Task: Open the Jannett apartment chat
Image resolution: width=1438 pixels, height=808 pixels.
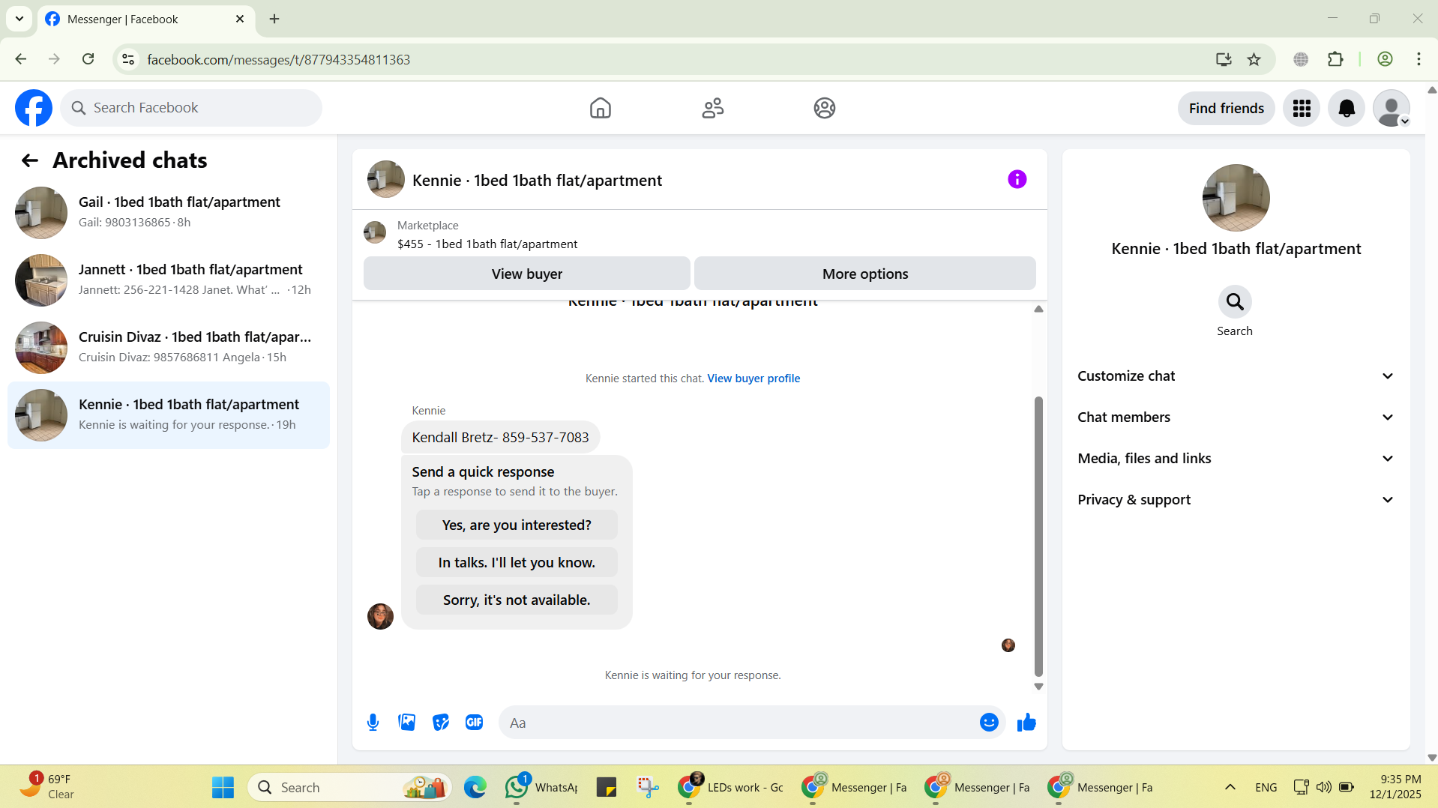Action: pos(169,280)
